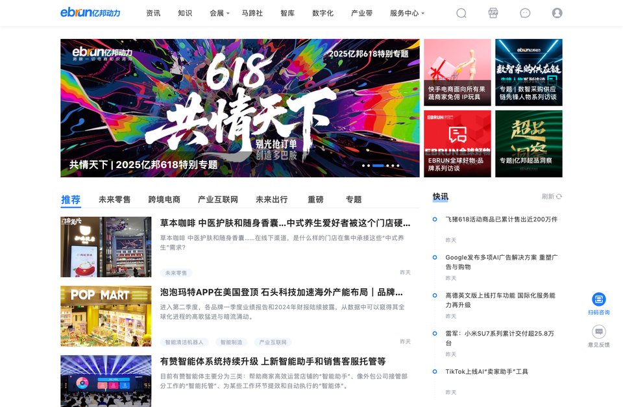Click the ebrun 亿邦动力 logo
The width and height of the screenshot is (623, 407).
[90, 13]
